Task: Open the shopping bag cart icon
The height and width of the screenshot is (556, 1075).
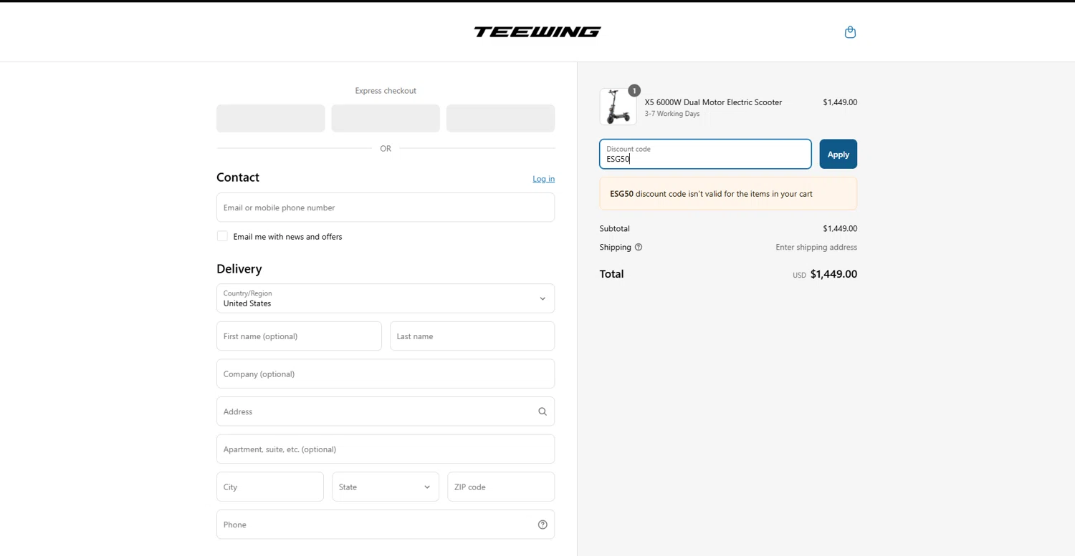Action: pos(850,32)
